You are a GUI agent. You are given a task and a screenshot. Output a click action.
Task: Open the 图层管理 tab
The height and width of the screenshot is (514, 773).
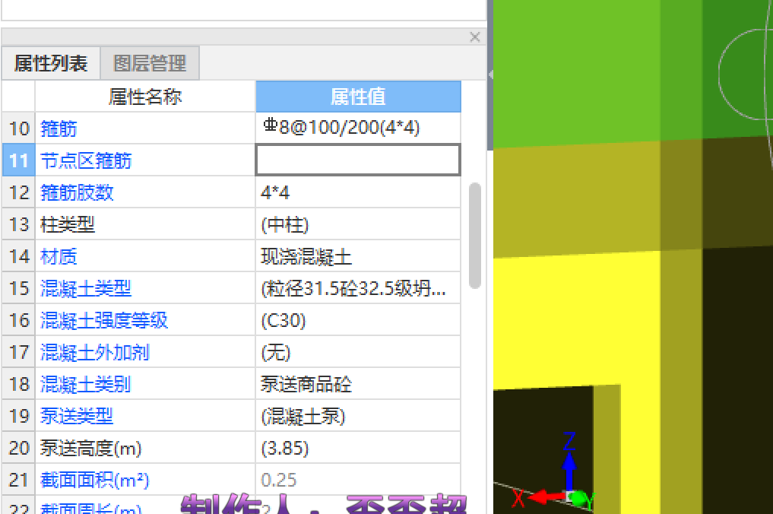[150, 63]
